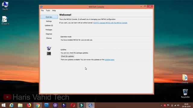Launch Internet Explorer from the taskbar
Screen dimensions: 193x108
11,105
